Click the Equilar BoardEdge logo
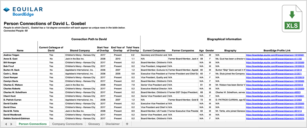 [23, 12]
